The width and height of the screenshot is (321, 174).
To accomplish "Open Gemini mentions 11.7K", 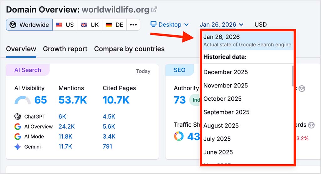I will 65,147.
